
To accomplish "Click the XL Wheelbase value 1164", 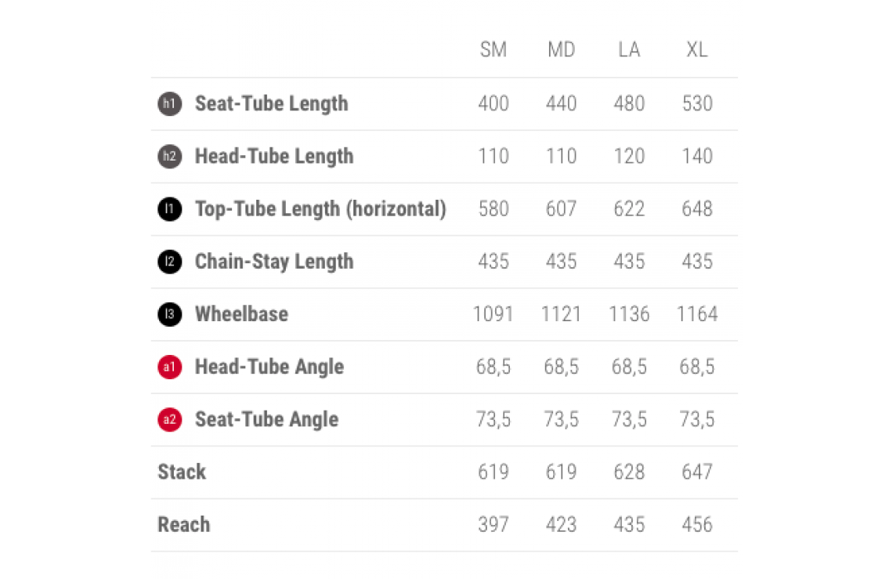I will (x=696, y=314).
